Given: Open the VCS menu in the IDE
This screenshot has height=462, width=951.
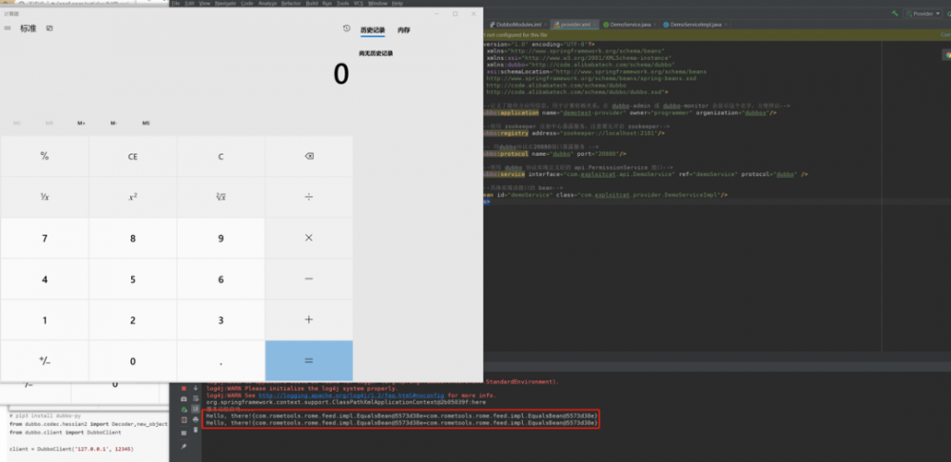Looking at the screenshot, I should (359, 3).
